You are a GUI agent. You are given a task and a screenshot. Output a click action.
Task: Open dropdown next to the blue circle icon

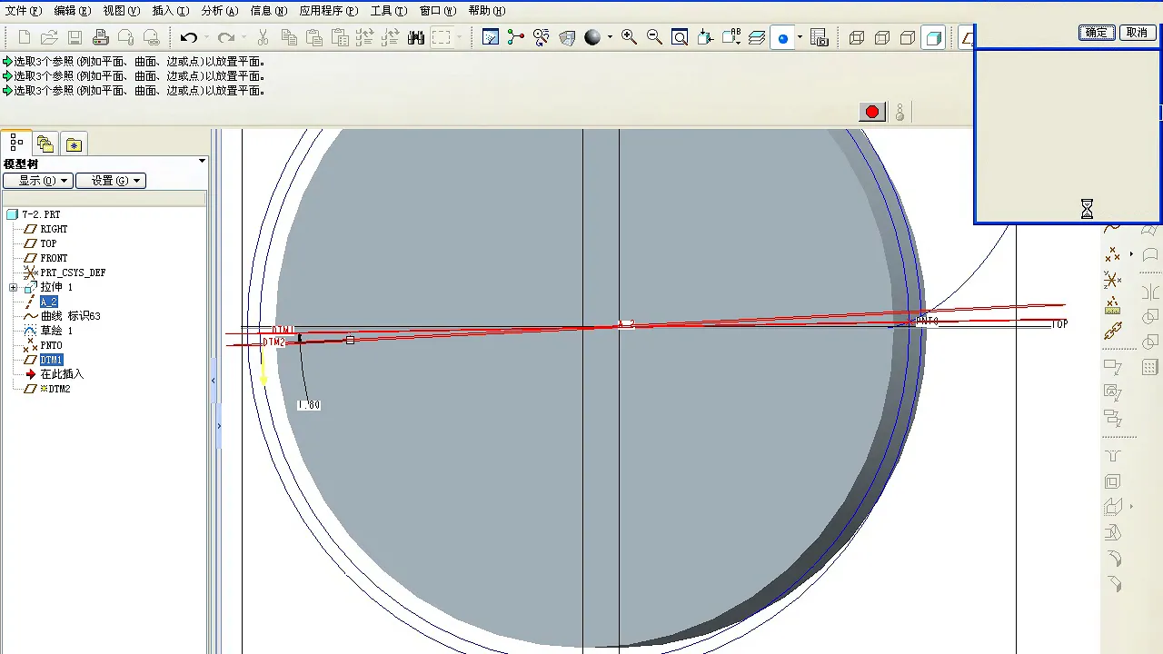pos(800,37)
